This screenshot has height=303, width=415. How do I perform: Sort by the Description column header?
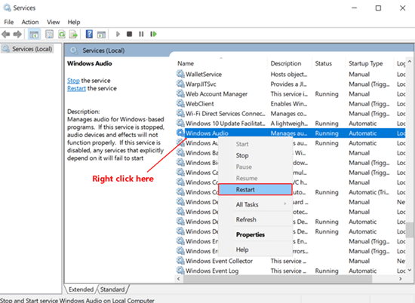tap(290, 63)
